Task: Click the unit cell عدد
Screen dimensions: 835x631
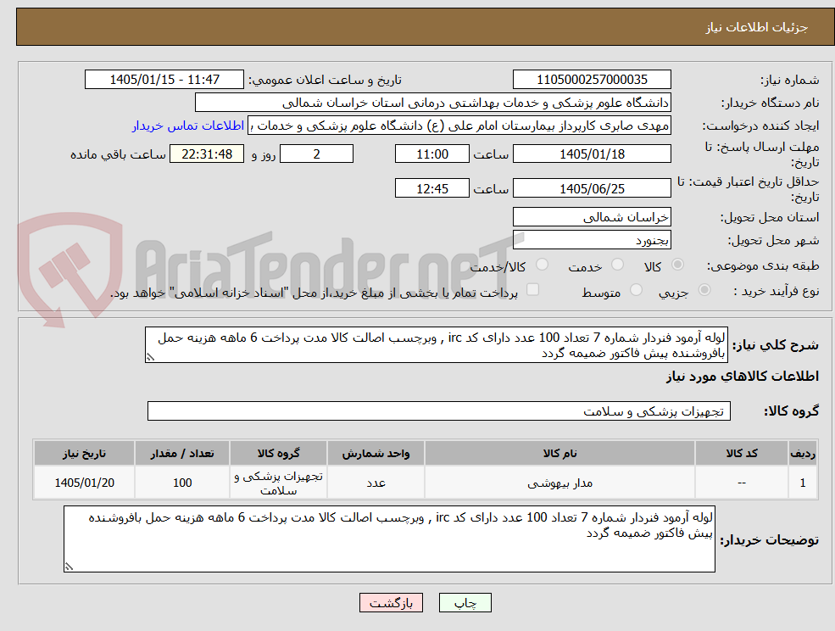Action: click(376, 483)
